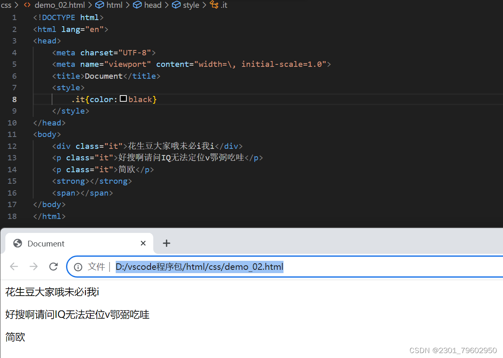This screenshot has height=358, width=503.
Task: Click the closing body tag on line 17
Action: point(49,205)
